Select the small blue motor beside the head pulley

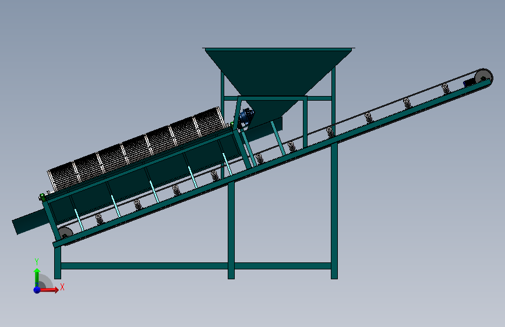(x=469, y=83)
